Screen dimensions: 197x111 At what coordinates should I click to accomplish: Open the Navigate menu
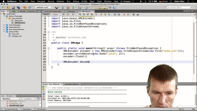(x=41, y=1)
